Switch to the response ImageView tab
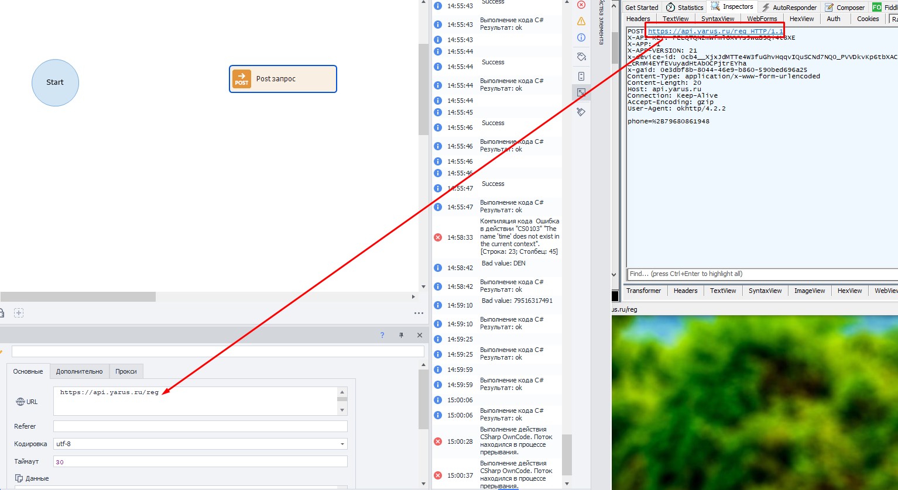The height and width of the screenshot is (490, 898). [810, 291]
